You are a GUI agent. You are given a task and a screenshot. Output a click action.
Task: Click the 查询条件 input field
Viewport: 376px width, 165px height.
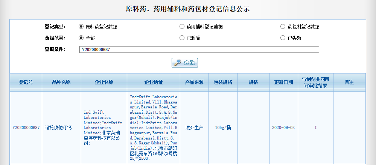(x=199, y=49)
